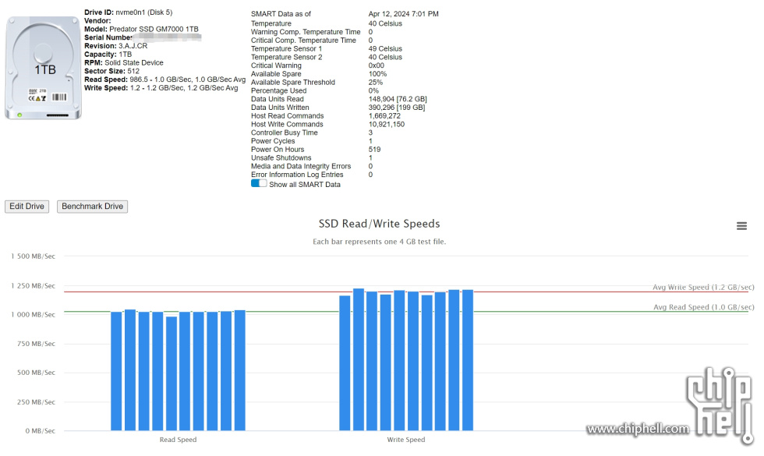764x456 pixels.
Task: Click the Revision 3.A.J.CR line
Action: [x=115, y=46]
